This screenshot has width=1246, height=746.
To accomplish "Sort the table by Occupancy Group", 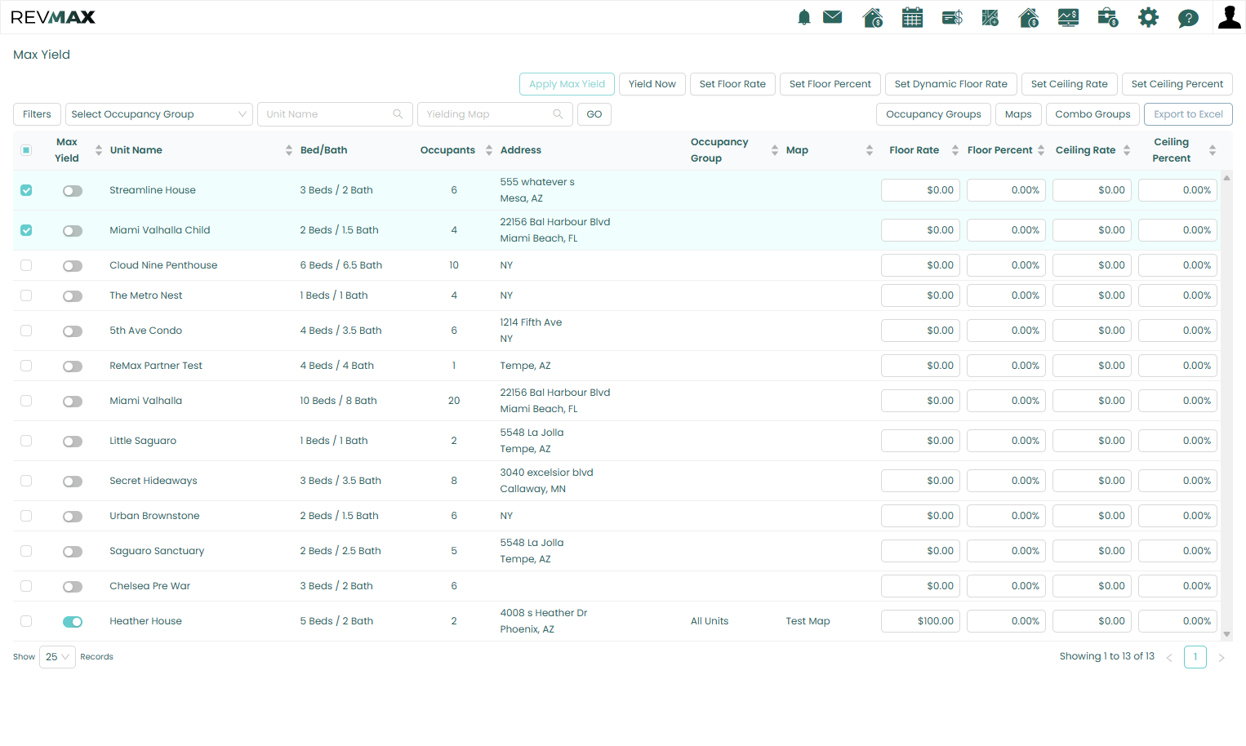I will 775,150.
